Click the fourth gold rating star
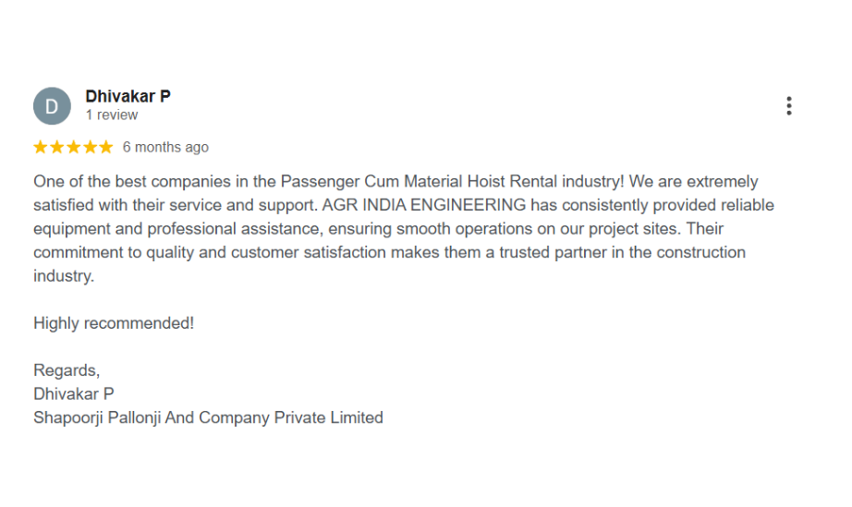Screen dimensions: 852x507 click(x=90, y=148)
